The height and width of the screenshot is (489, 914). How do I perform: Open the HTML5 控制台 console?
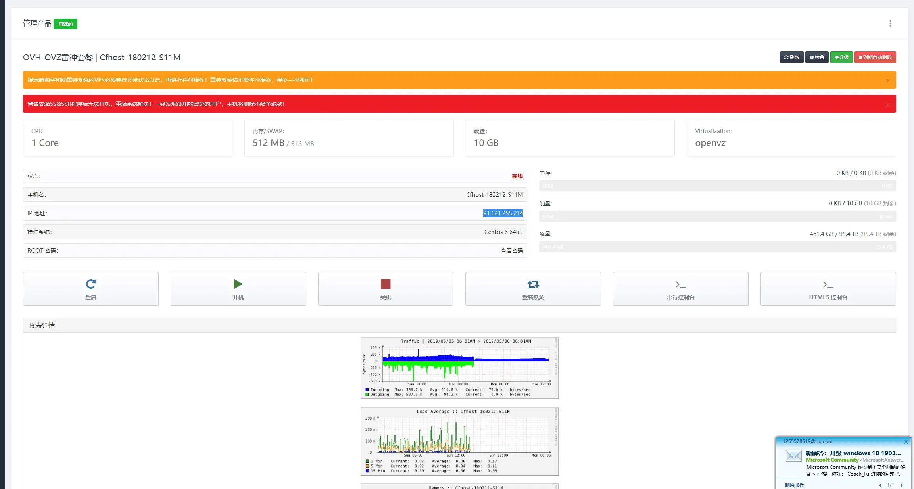(828, 289)
